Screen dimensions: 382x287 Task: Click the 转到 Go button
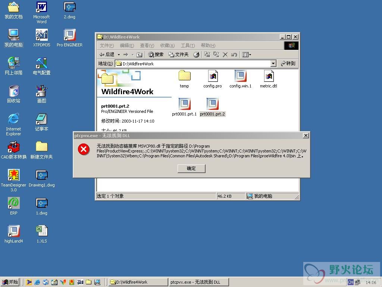[288, 64]
